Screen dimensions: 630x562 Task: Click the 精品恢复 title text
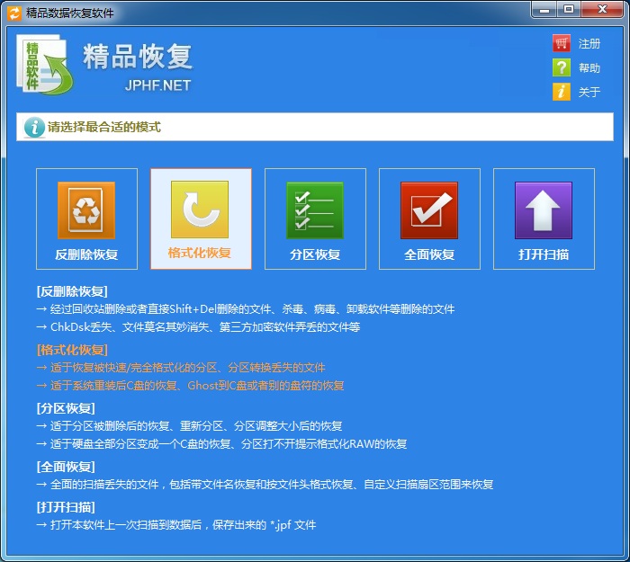pos(138,57)
